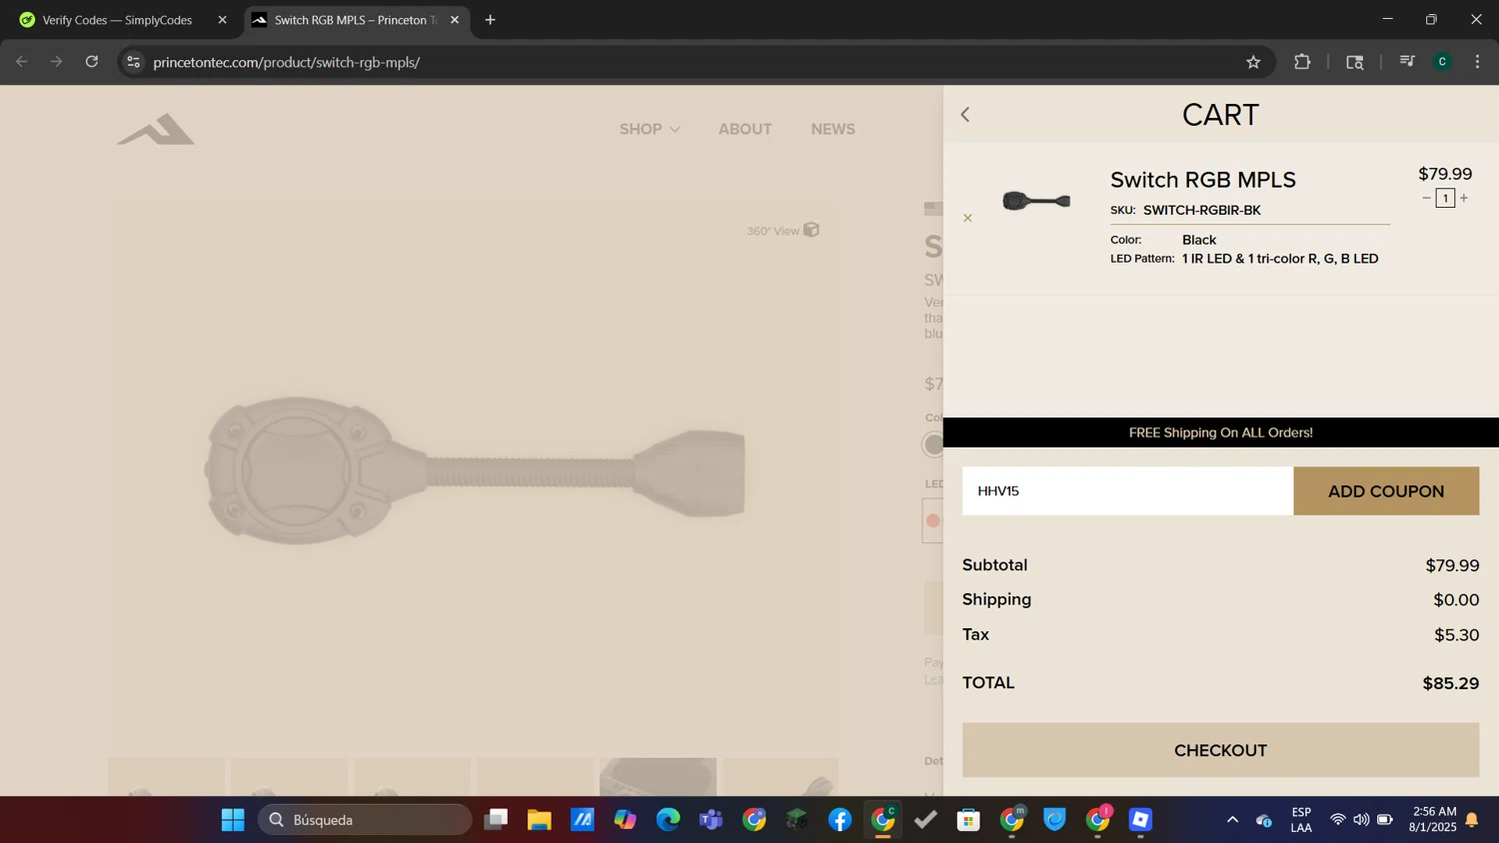Switch to Verify Codes SimplyCodes tab
The image size is (1499, 843).
coord(118,20)
